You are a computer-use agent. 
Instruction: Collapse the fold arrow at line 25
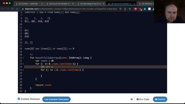(23, 70)
